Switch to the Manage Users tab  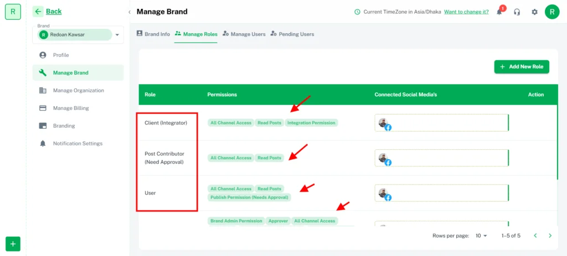click(x=244, y=34)
